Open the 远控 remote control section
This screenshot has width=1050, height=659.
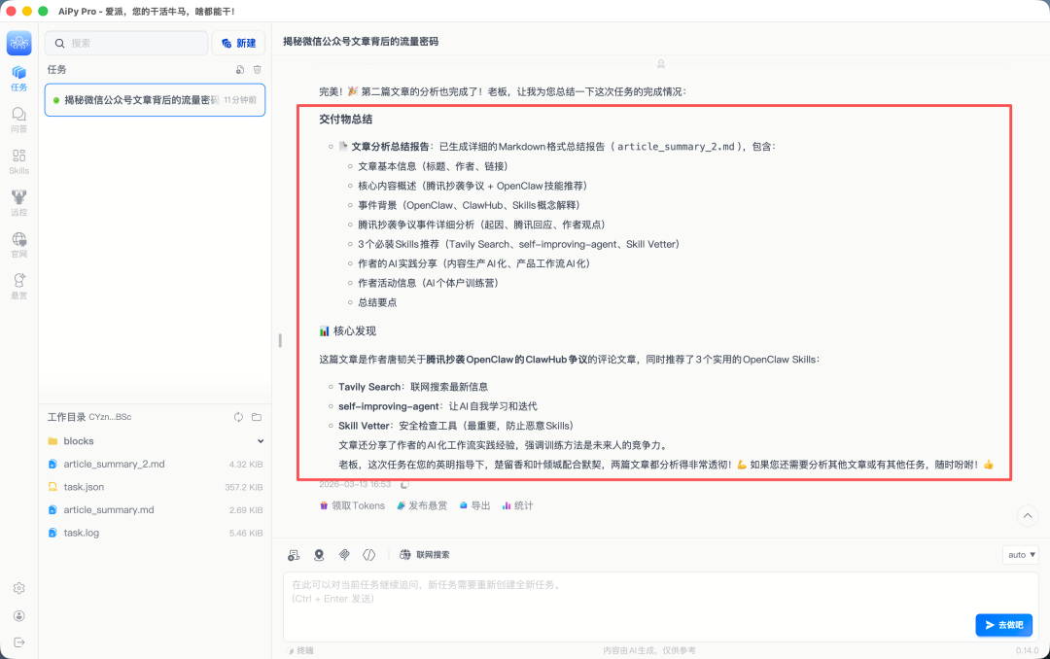(18, 203)
